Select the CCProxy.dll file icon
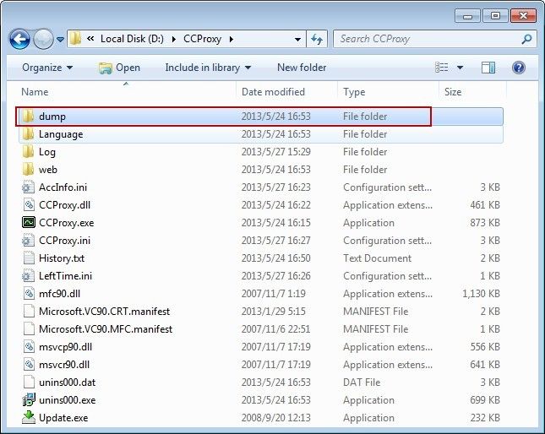545x434 pixels. tap(29, 205)
